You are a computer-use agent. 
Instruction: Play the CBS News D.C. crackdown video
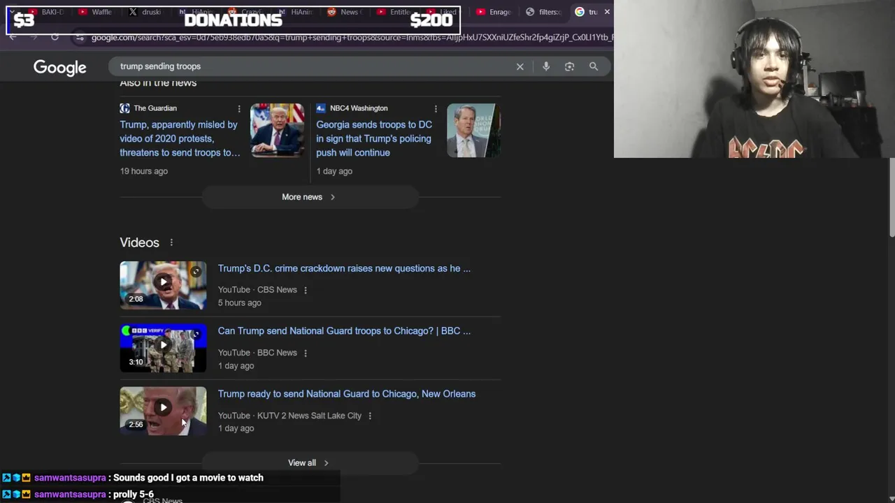pos(163,285)
